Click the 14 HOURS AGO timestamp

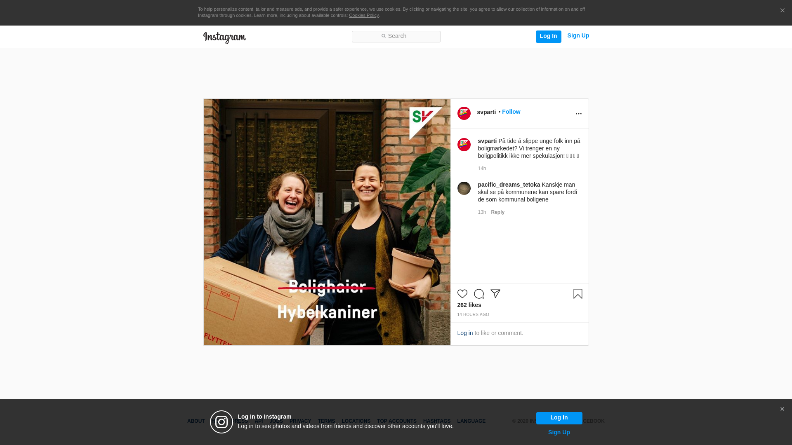[x=473, y=315]
